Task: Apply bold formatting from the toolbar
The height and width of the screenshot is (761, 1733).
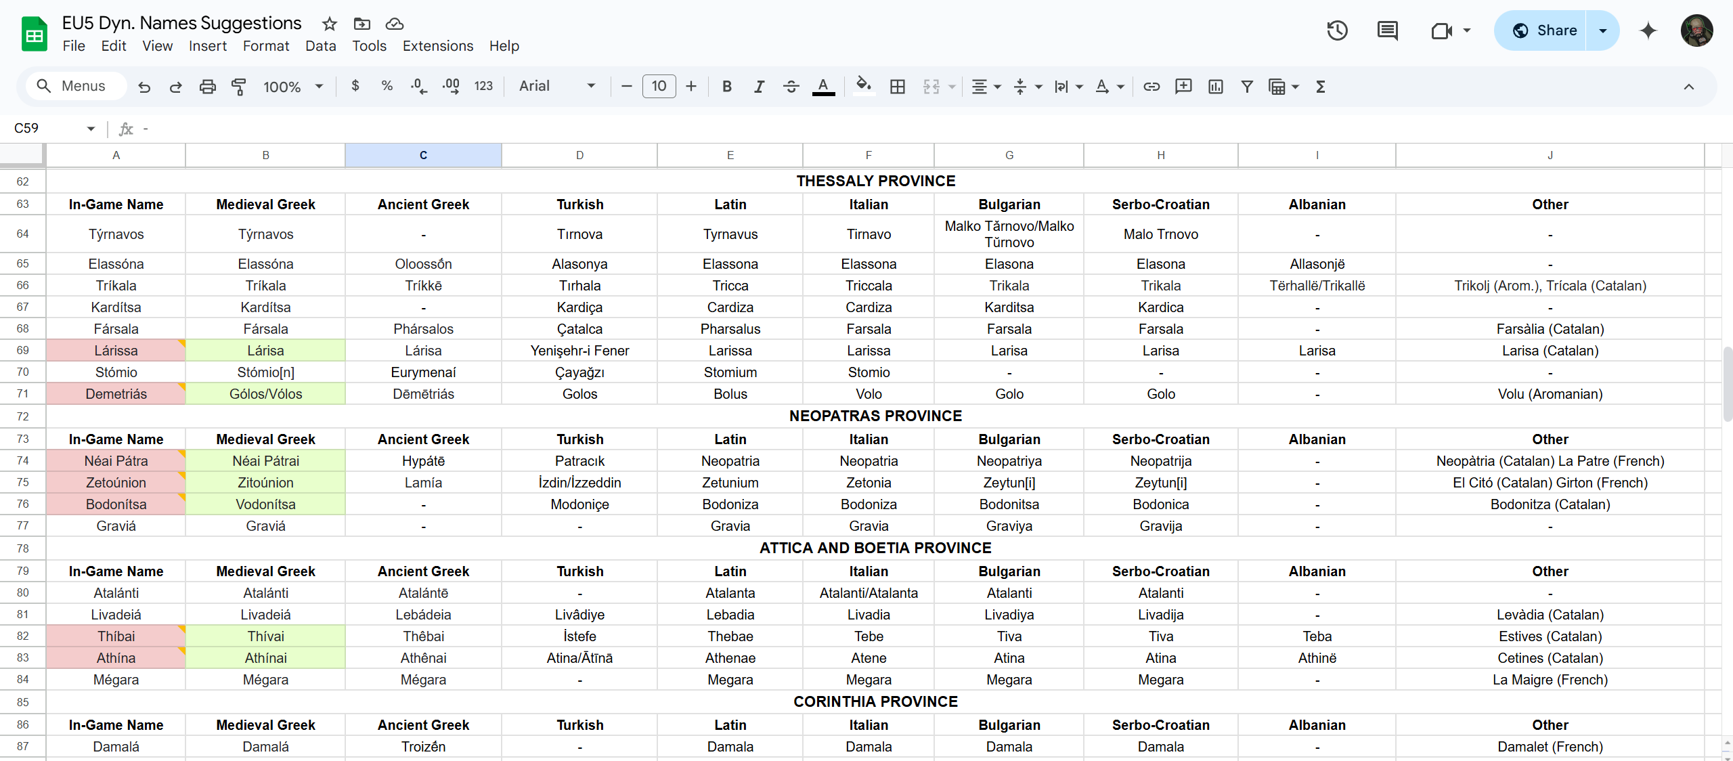Action: pos(726,87)
